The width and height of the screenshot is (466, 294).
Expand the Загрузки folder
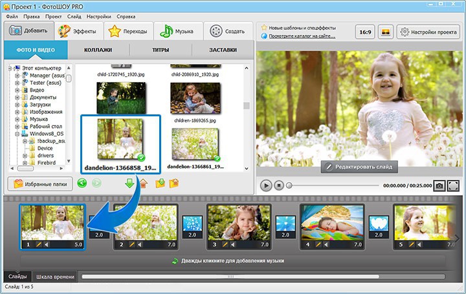17,105
